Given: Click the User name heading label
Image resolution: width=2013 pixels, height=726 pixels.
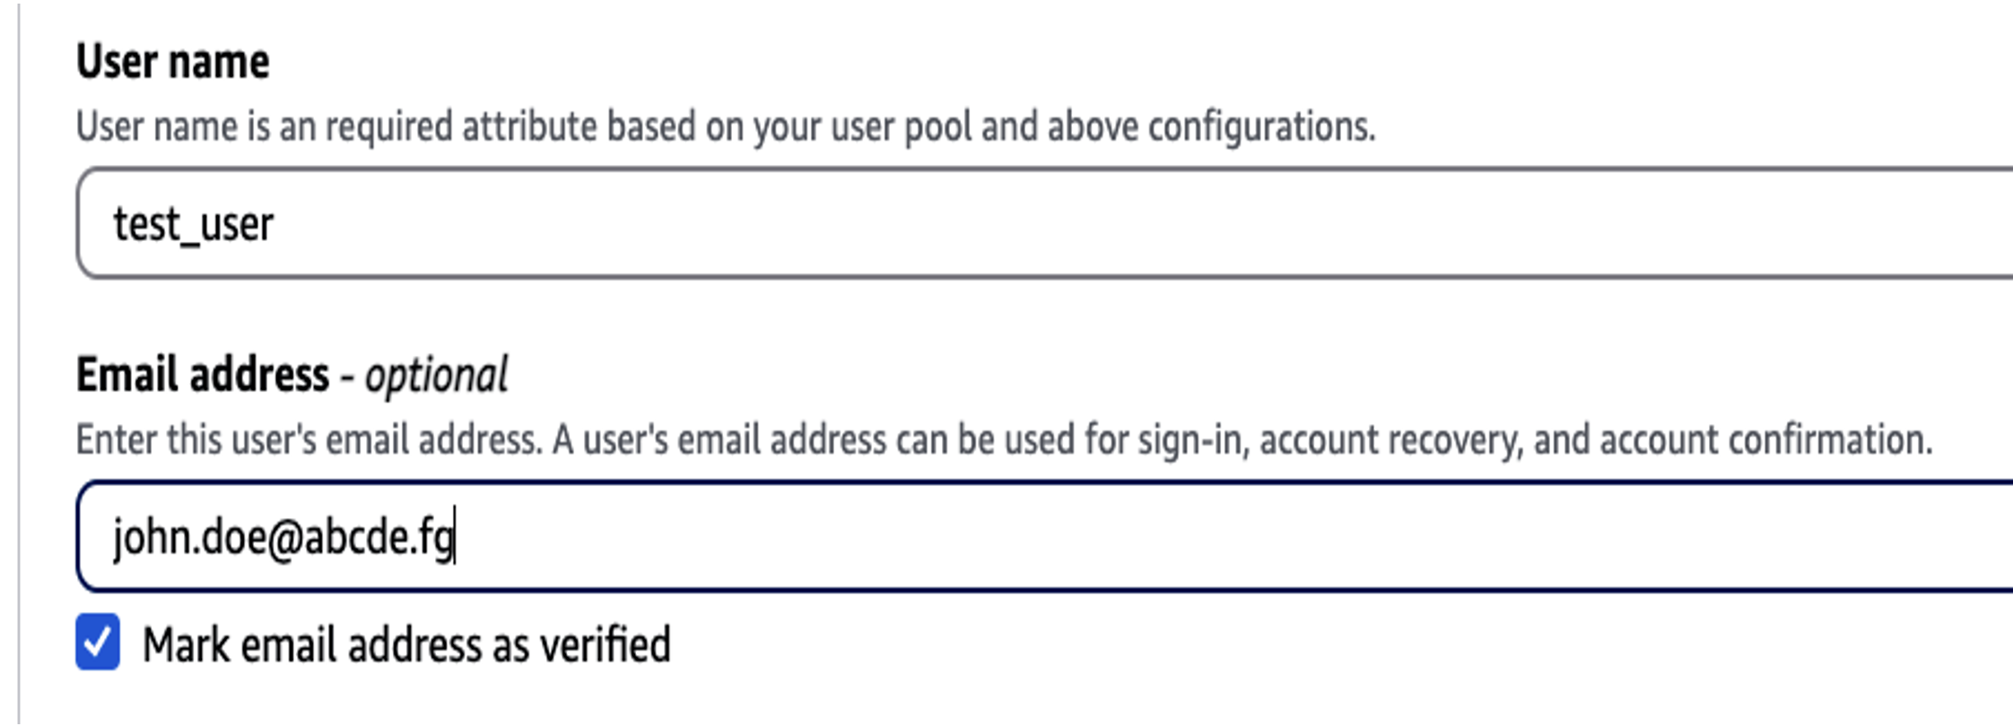Looking at the screenshot, I should point(172,62).
